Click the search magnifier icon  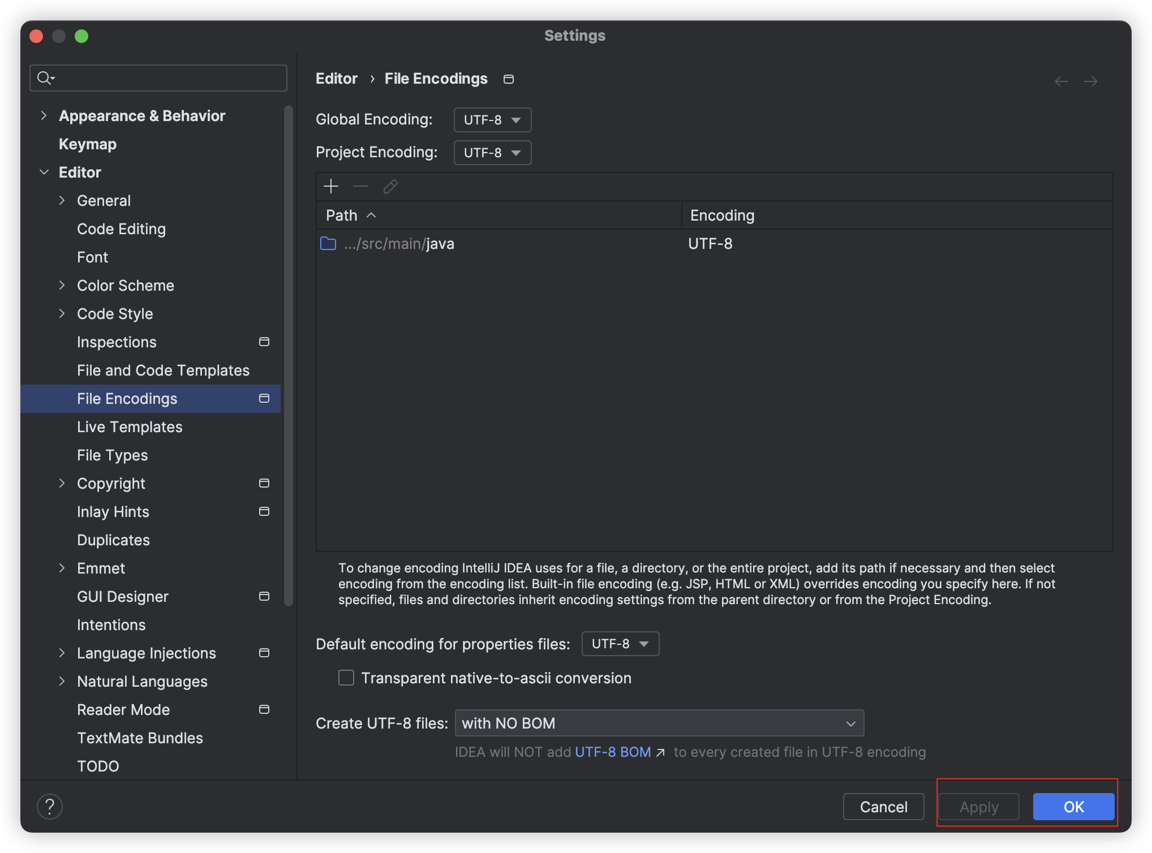click(45, 78)
